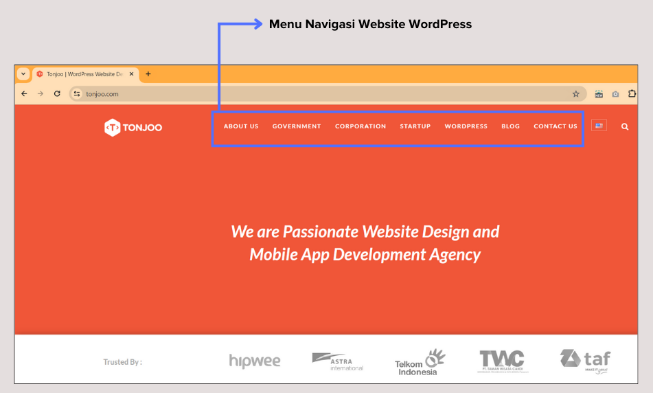Open the Corporation menu item

pyautogui.click(x=360, y=126)
